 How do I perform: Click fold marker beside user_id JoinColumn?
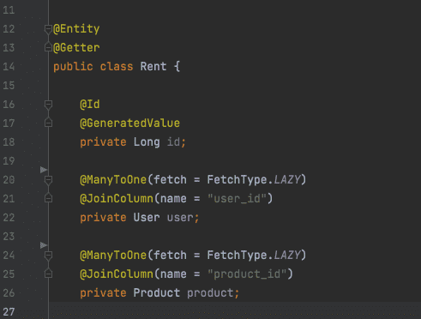tap(48, 198)
